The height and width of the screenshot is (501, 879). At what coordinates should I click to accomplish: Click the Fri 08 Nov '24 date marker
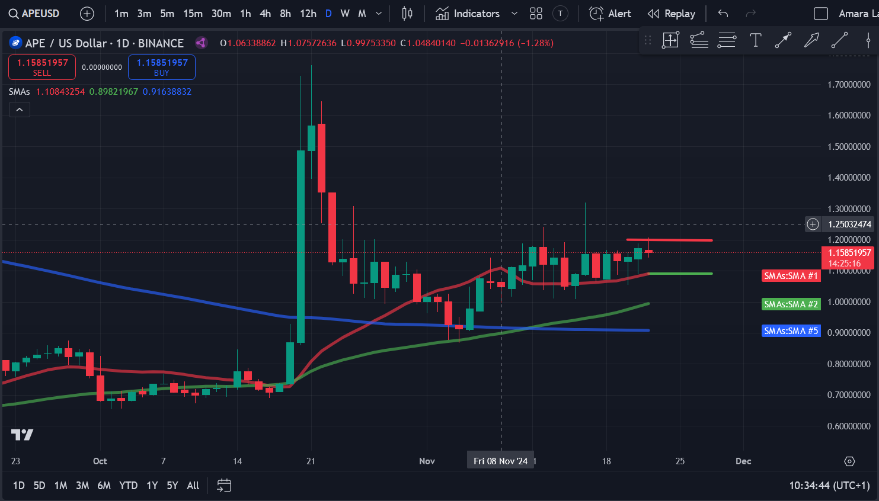point(500,461)
